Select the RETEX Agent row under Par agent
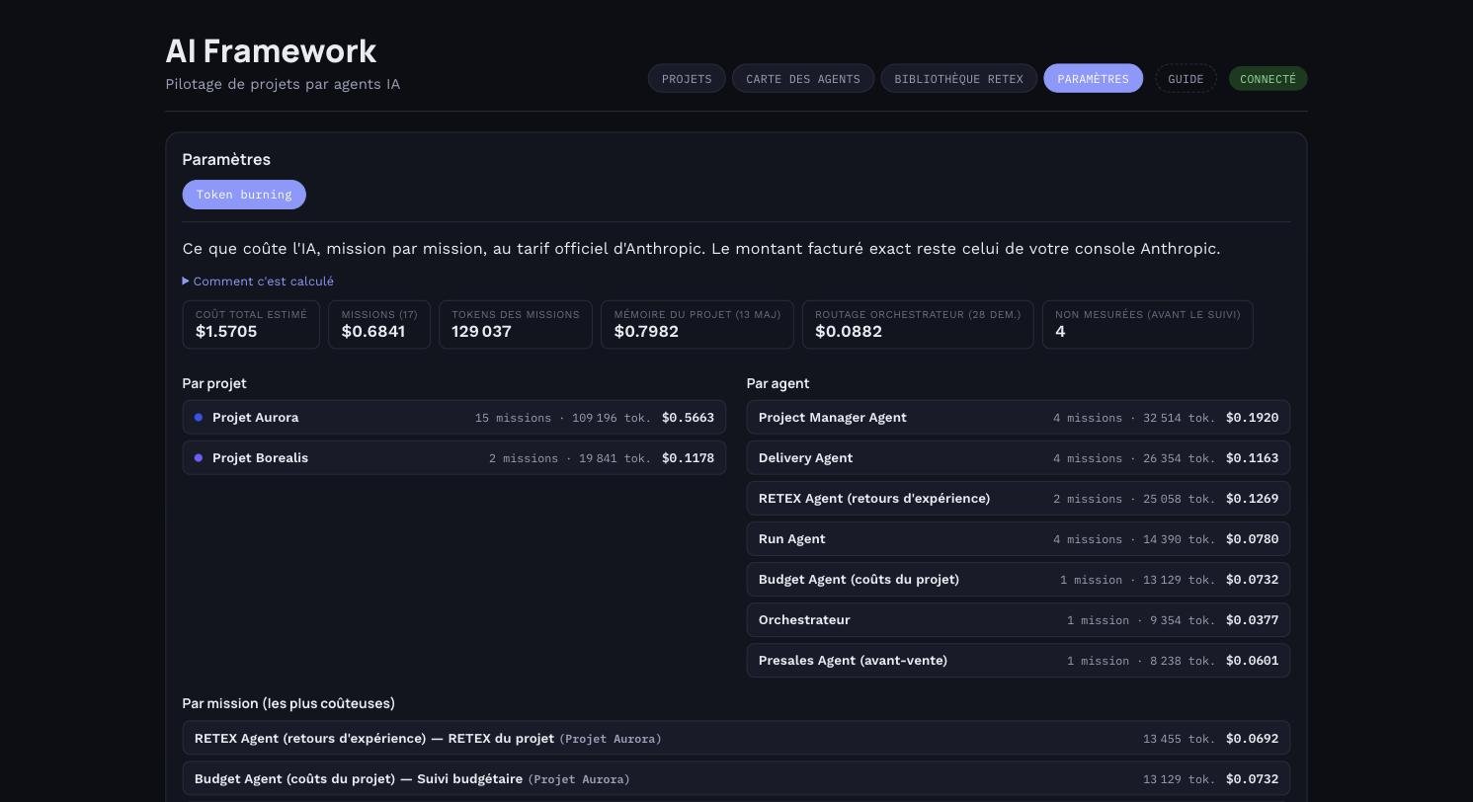1473x802 pixels. 1019,499
